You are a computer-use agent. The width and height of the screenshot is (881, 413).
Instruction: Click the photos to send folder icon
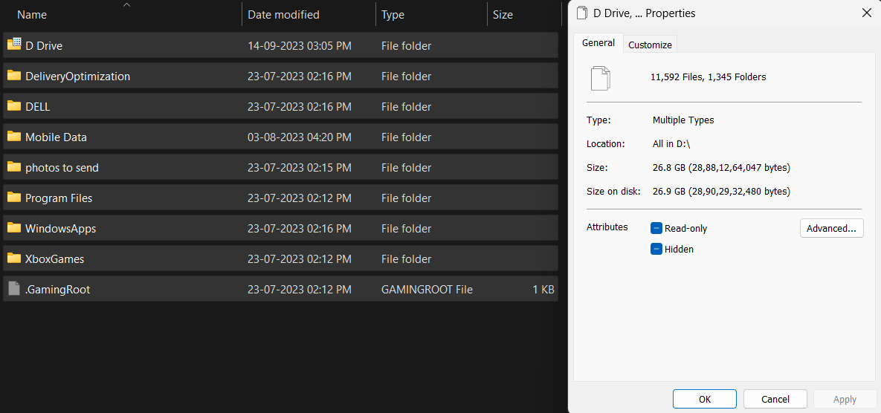click(x=14, y=166)
